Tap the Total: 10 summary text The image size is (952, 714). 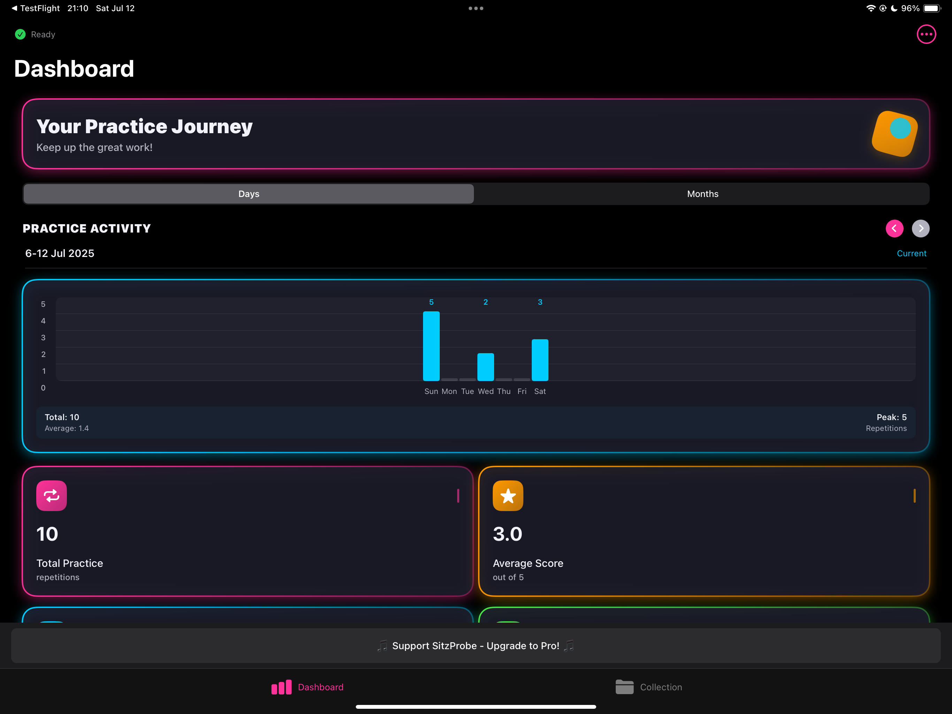click(62, 417)
